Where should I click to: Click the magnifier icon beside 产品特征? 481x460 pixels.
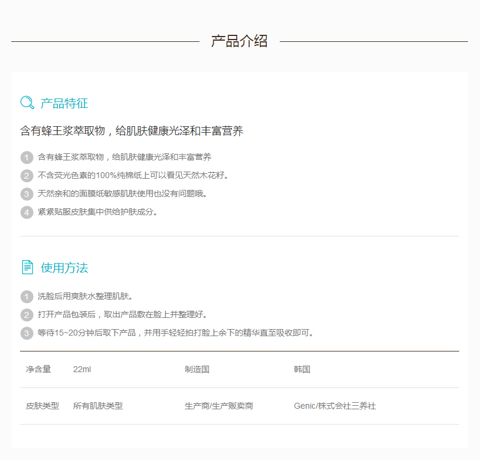click(x=27, y=103)
